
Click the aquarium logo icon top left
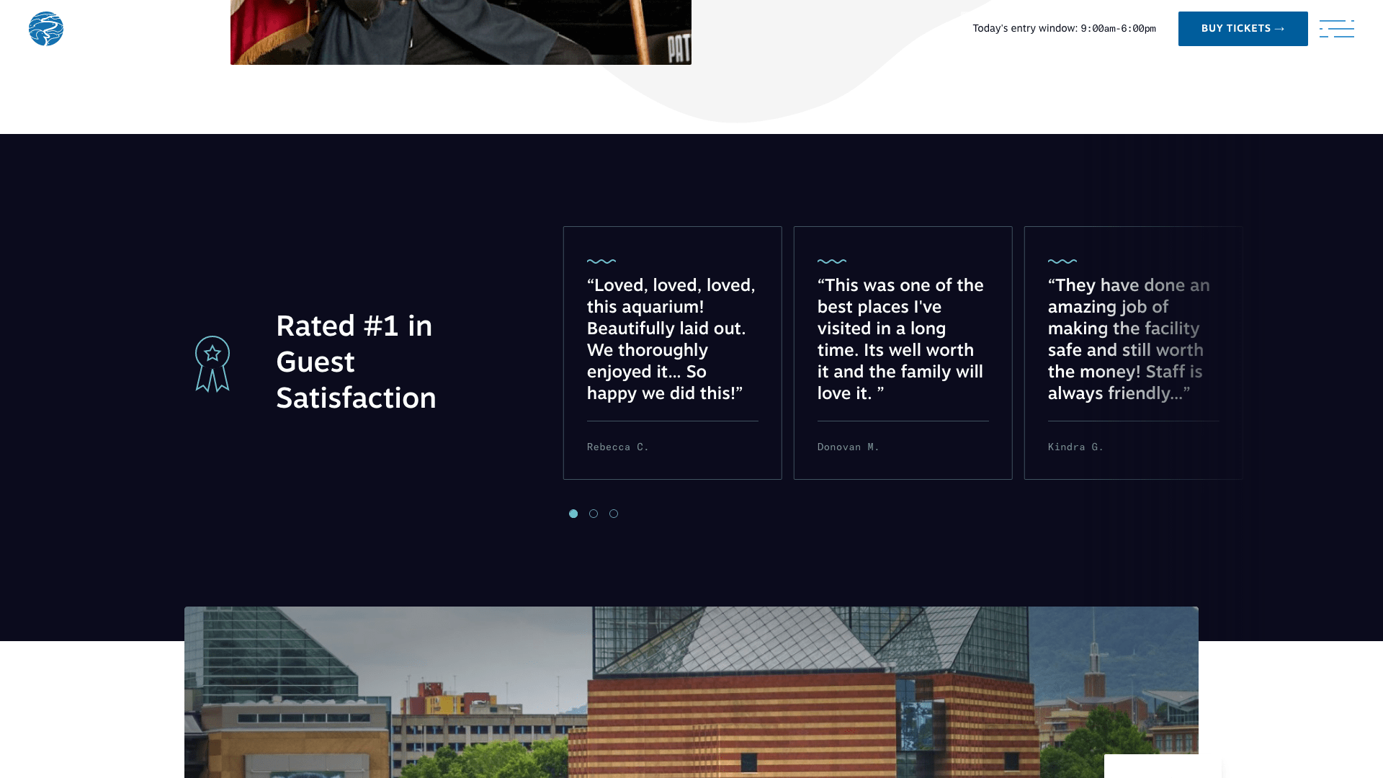click(x=45, y=29)
